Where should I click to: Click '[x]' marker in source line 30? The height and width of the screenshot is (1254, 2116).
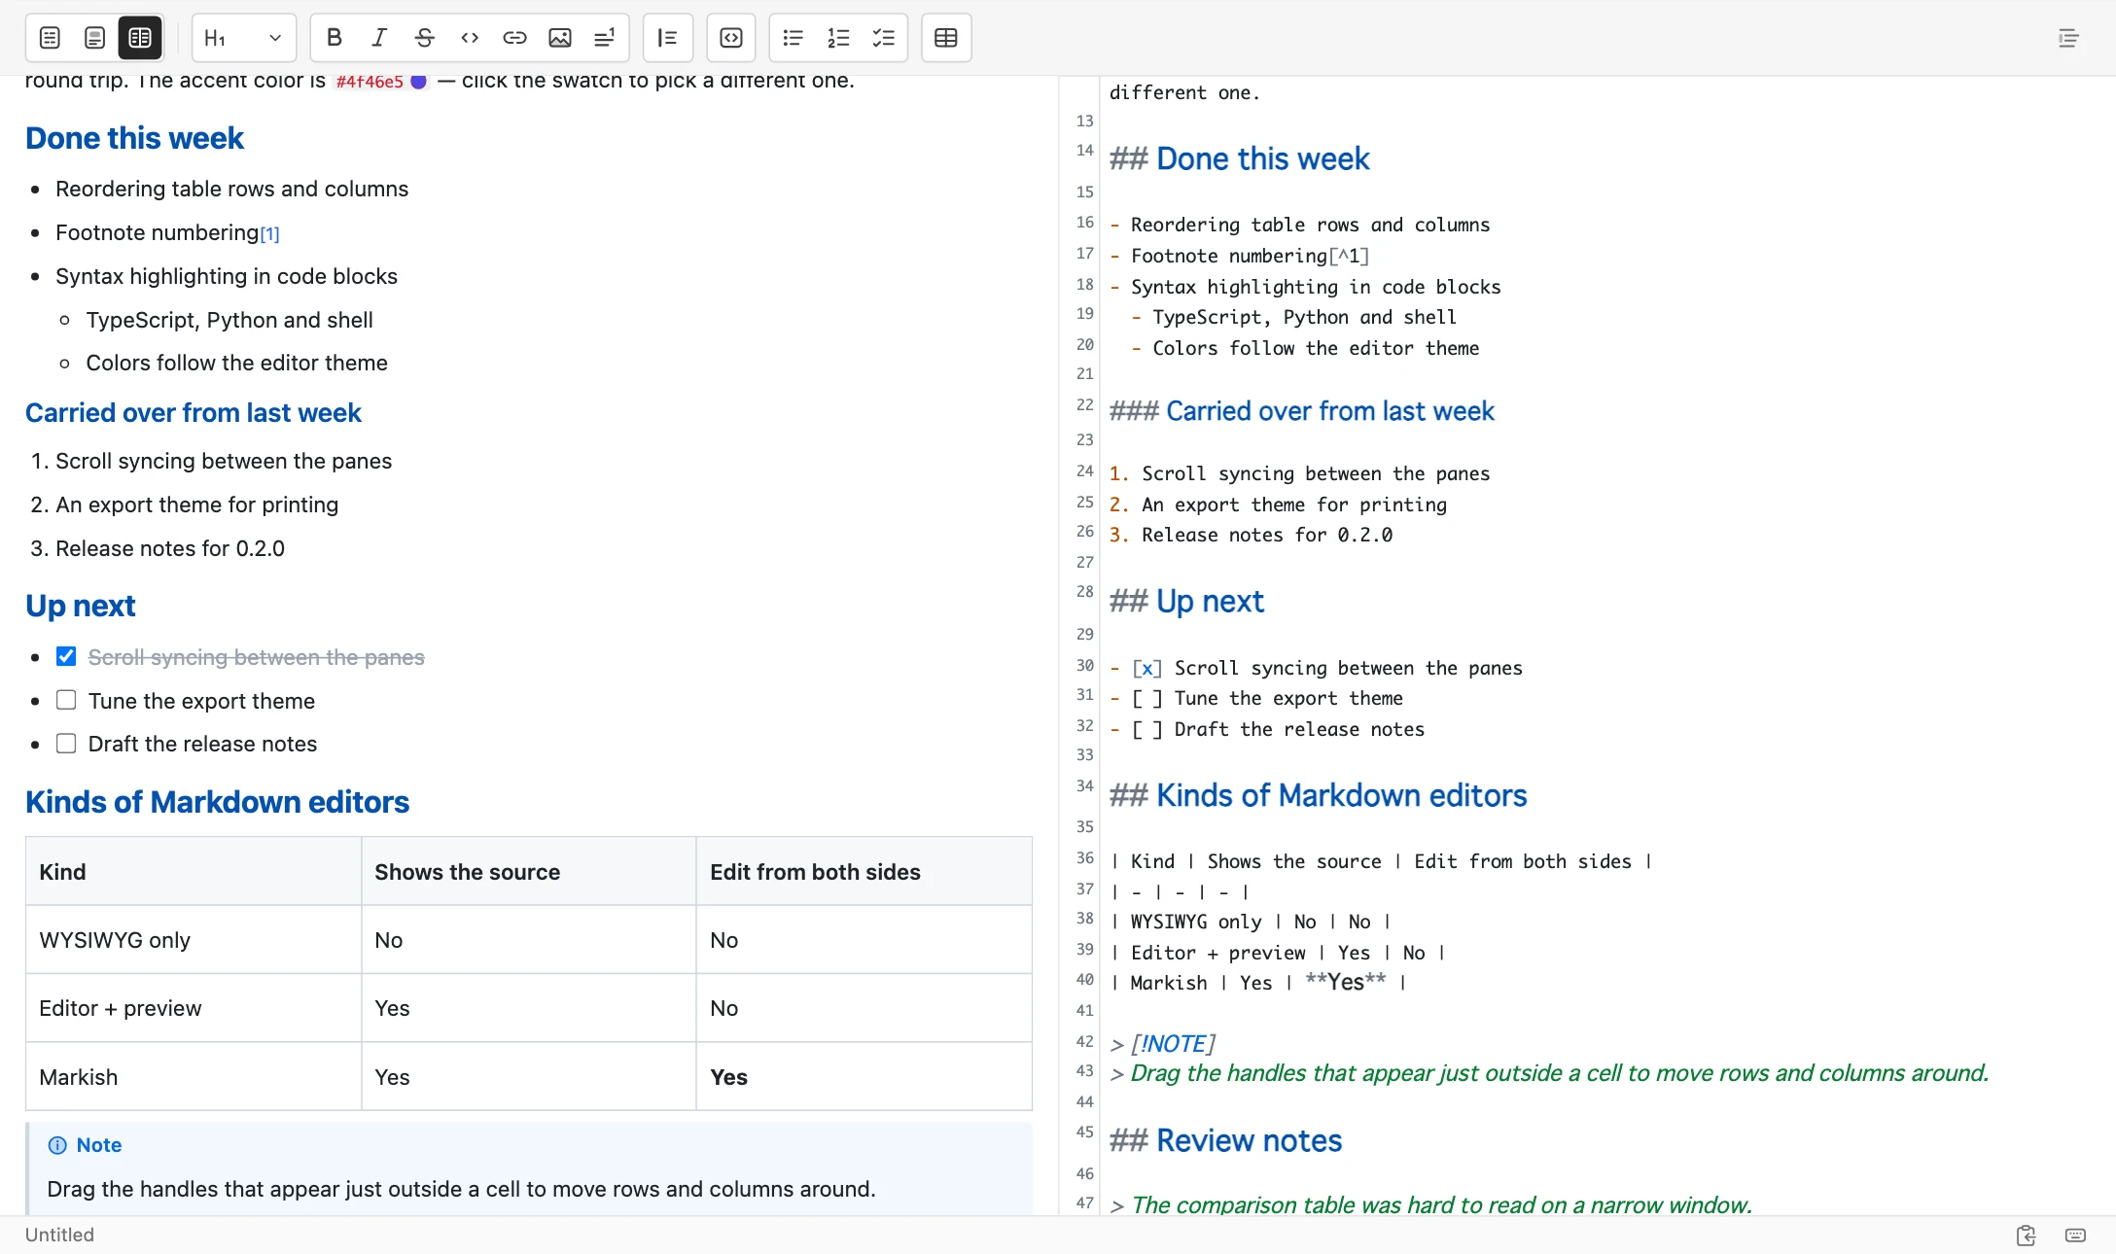1146,669
